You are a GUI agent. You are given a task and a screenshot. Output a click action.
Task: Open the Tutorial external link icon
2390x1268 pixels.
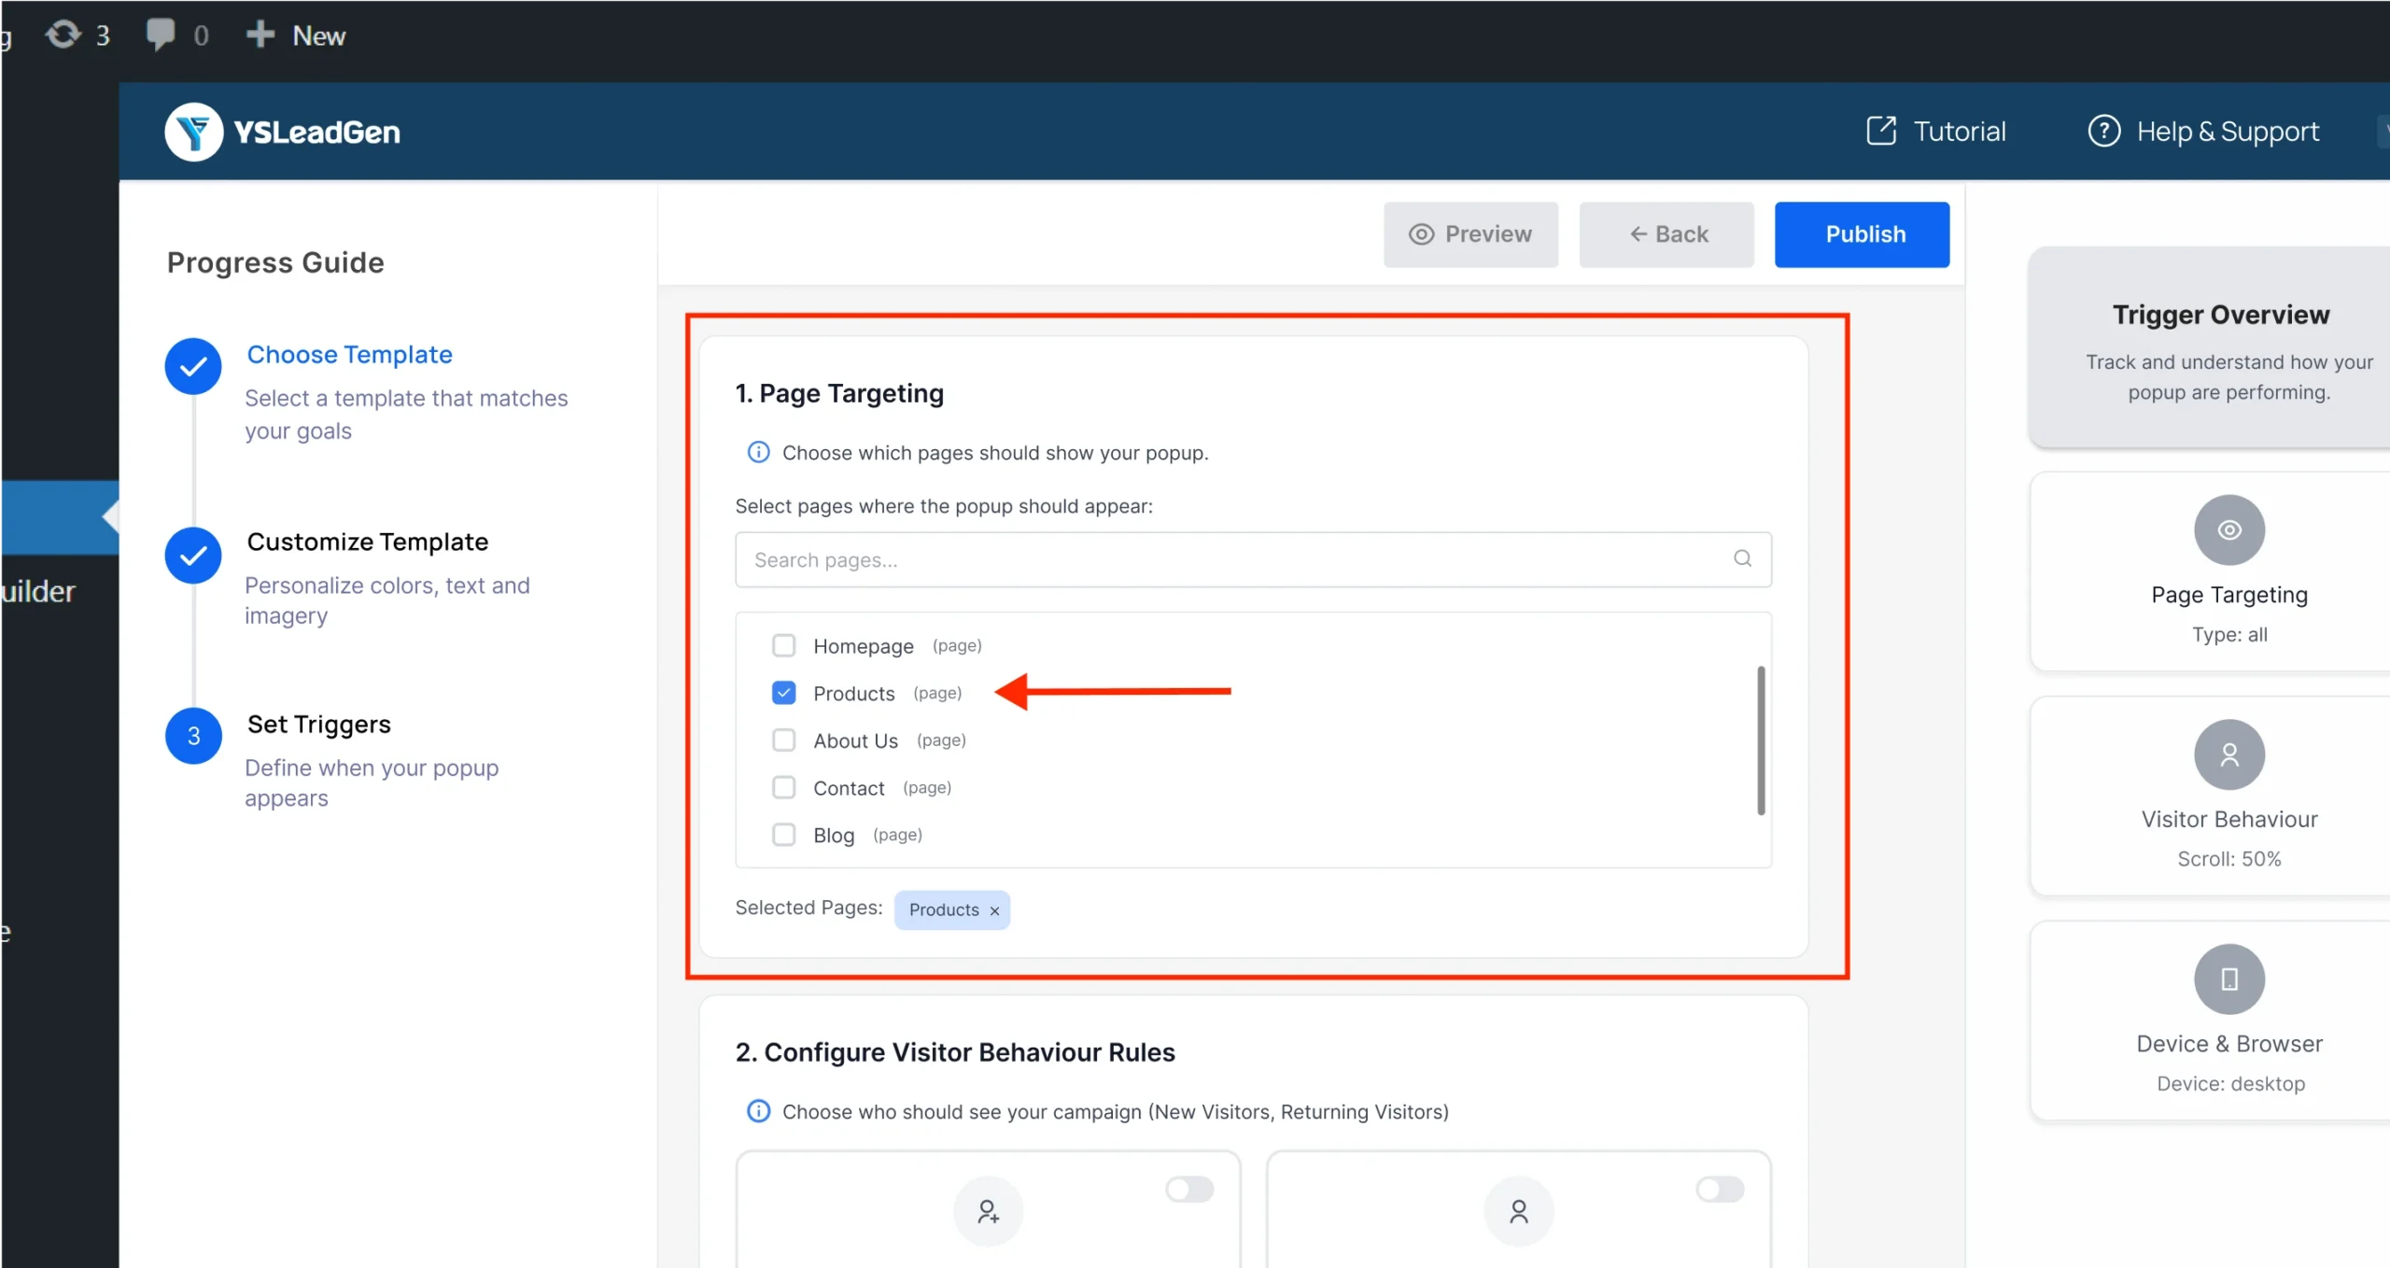pyautogui.click(x=1880, y=131)
